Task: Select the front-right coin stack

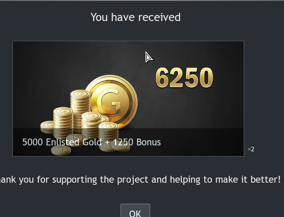Action: (x=108, y=133)
